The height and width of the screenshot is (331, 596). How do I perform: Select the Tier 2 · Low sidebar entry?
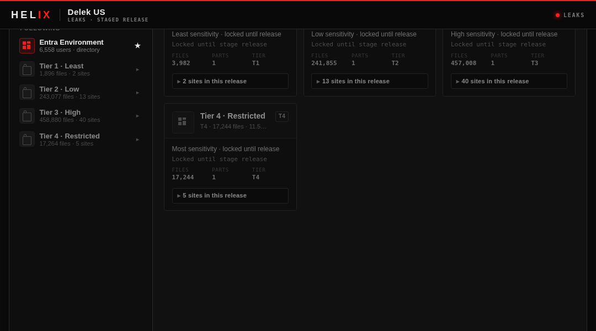81,92
